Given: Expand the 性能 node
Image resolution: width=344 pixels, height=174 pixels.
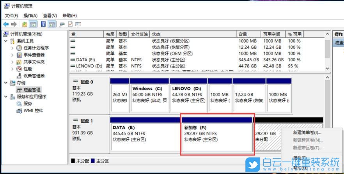Looking at the screenshot, I should point(12,69).
